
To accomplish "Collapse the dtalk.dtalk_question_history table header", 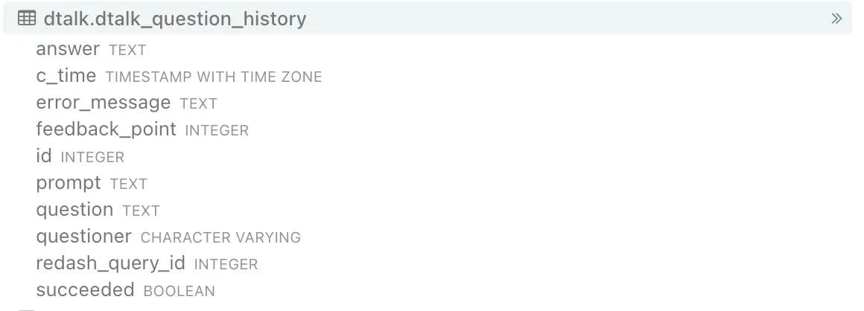I will pyautogui.click(x=174, y=19).
